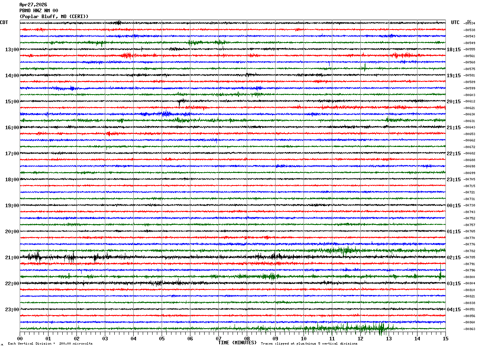
Task: Click the 23:15 UTC time label
Action: click(x=454, y=180)
